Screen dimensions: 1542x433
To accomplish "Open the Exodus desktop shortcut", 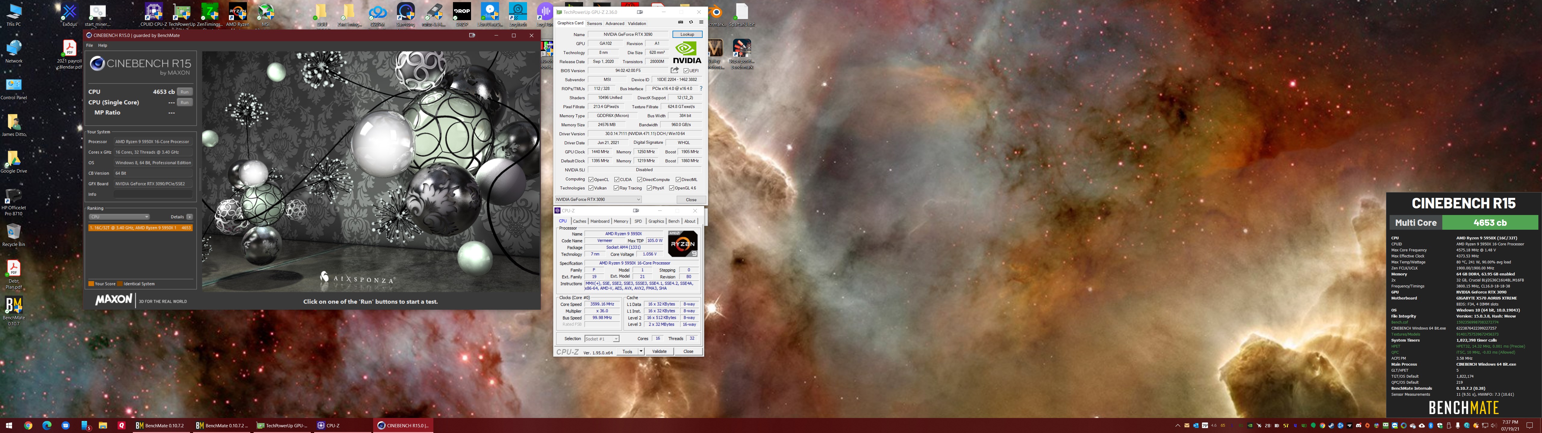I will (x=70, y=14).
